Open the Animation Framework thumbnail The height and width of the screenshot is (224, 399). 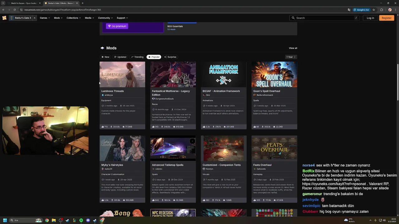224,74
